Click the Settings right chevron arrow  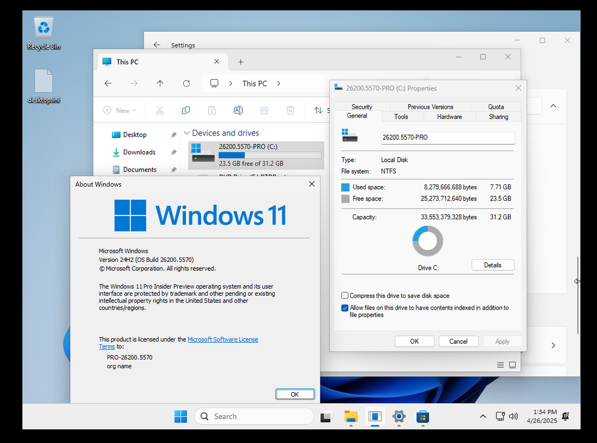tap(553, 346)
